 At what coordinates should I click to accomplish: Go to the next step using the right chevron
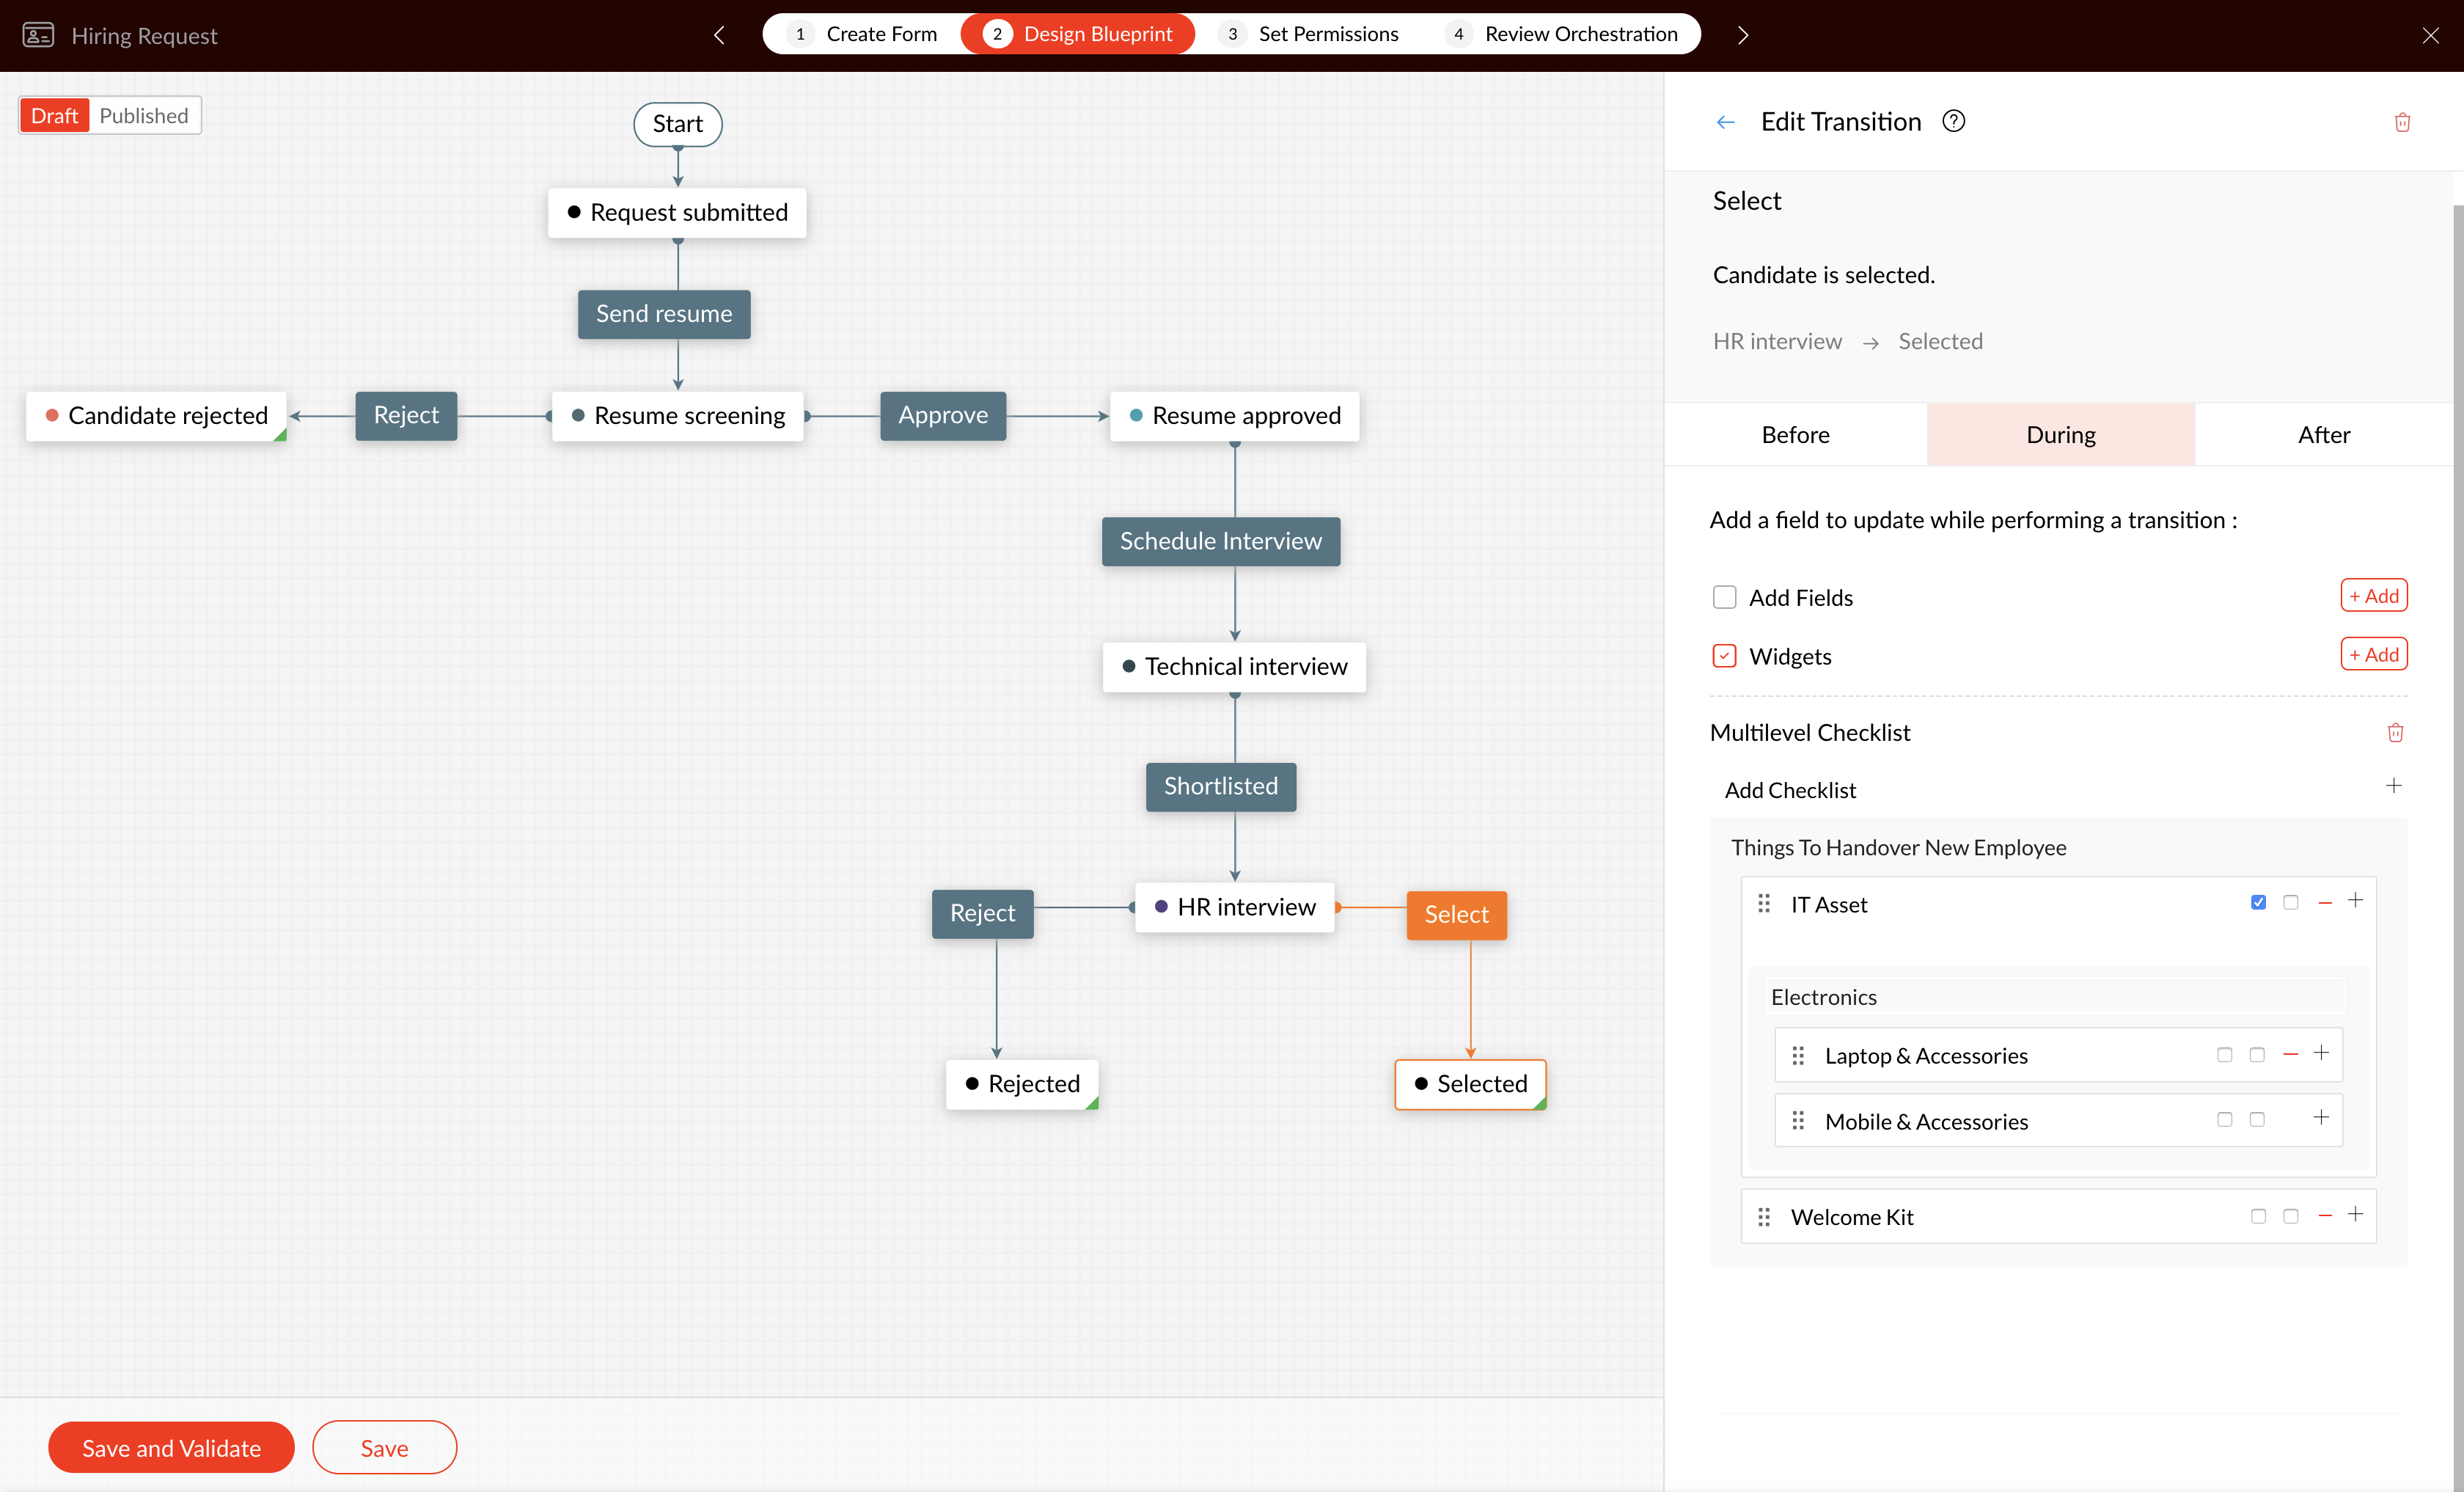(1743, 35)
